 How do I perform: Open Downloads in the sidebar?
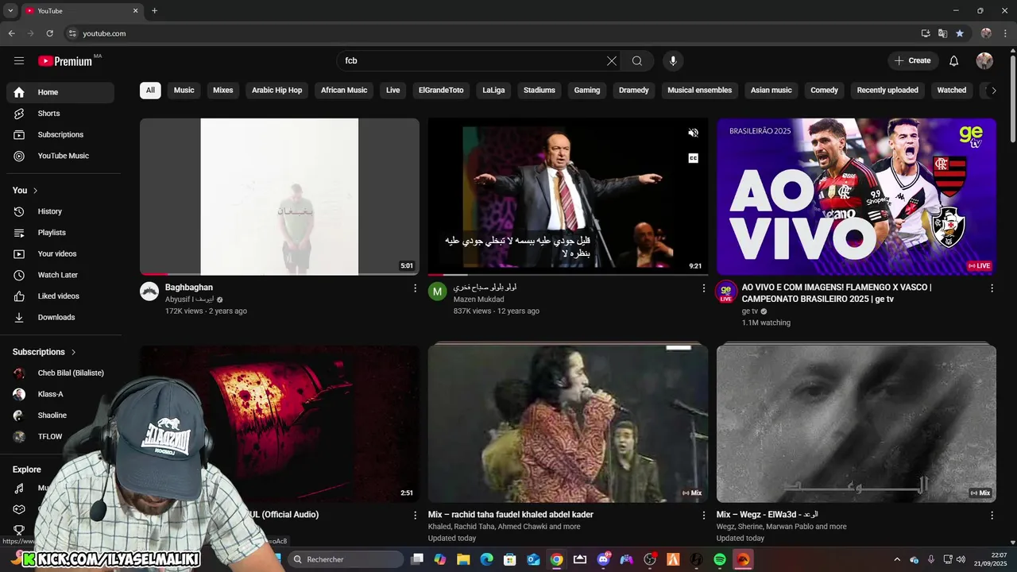click(60, 317)
